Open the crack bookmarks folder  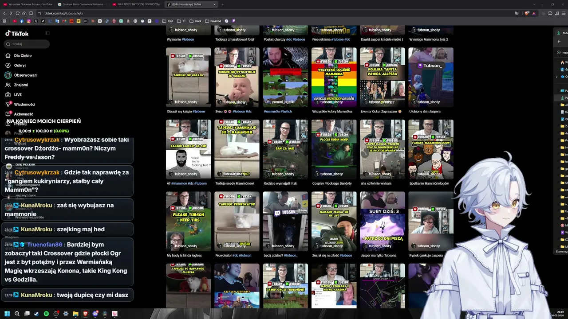[195, 21]
